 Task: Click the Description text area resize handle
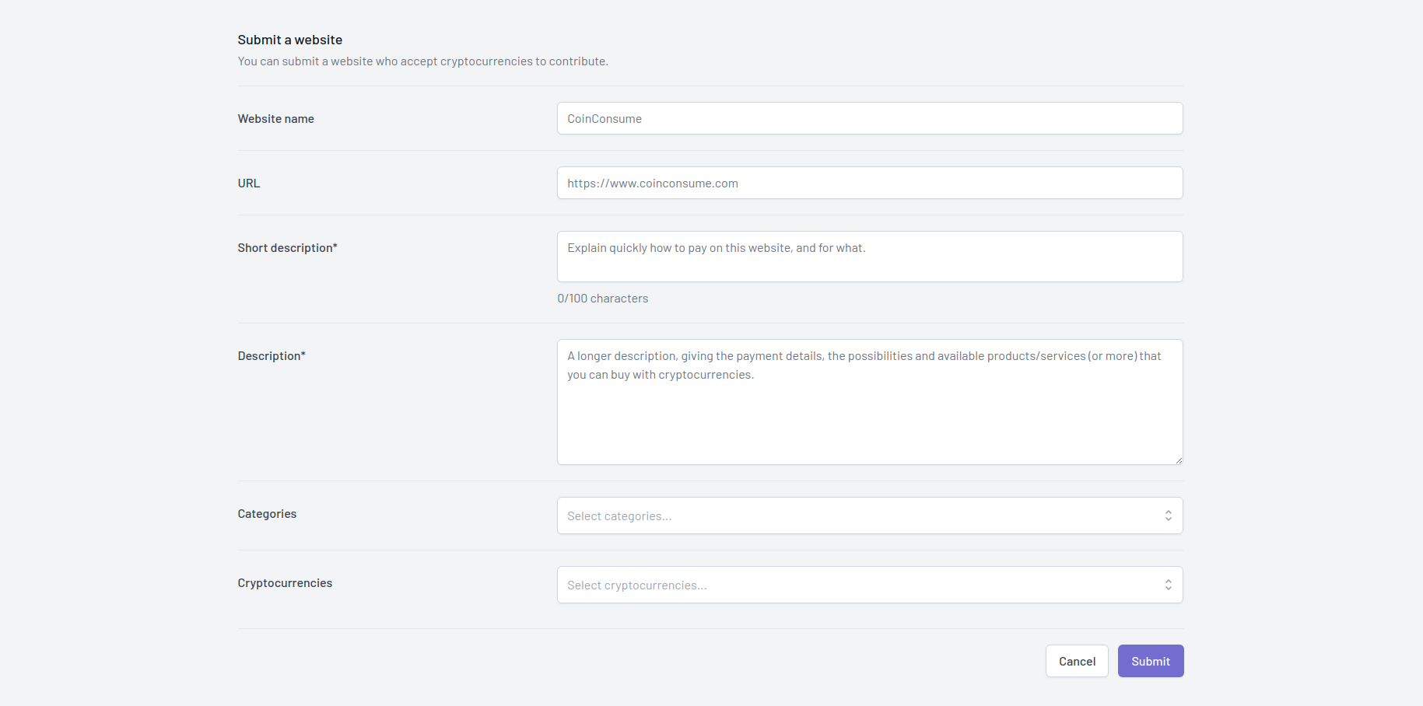click(1179, 460)
